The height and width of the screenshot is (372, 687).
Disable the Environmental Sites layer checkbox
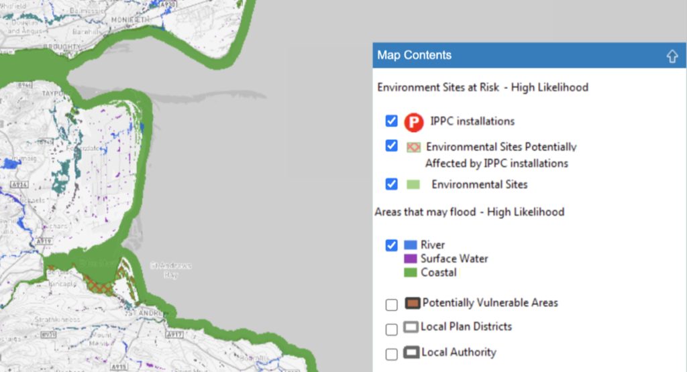(x=392, y=184)
